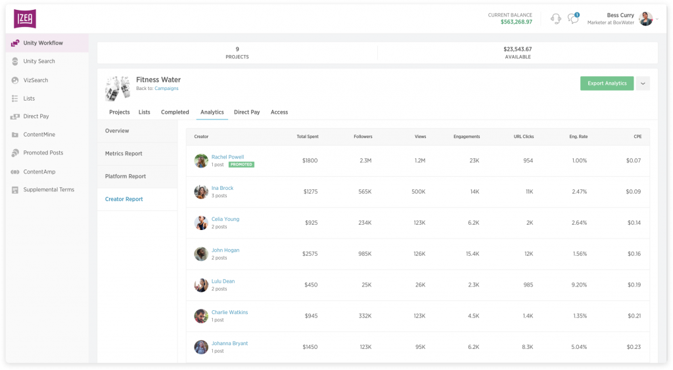Image resolution: width=673 pixels, height=370 pixels.
Task: Open Rachel Powell's creator profile link
Action: click(x=227, y=157)
